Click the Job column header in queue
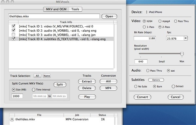 click(x=77, y=115)
